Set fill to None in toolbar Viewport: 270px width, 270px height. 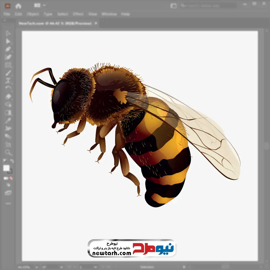click(11, 178)
